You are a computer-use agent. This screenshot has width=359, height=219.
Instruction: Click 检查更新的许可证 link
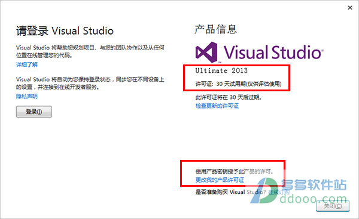(217, 106)
